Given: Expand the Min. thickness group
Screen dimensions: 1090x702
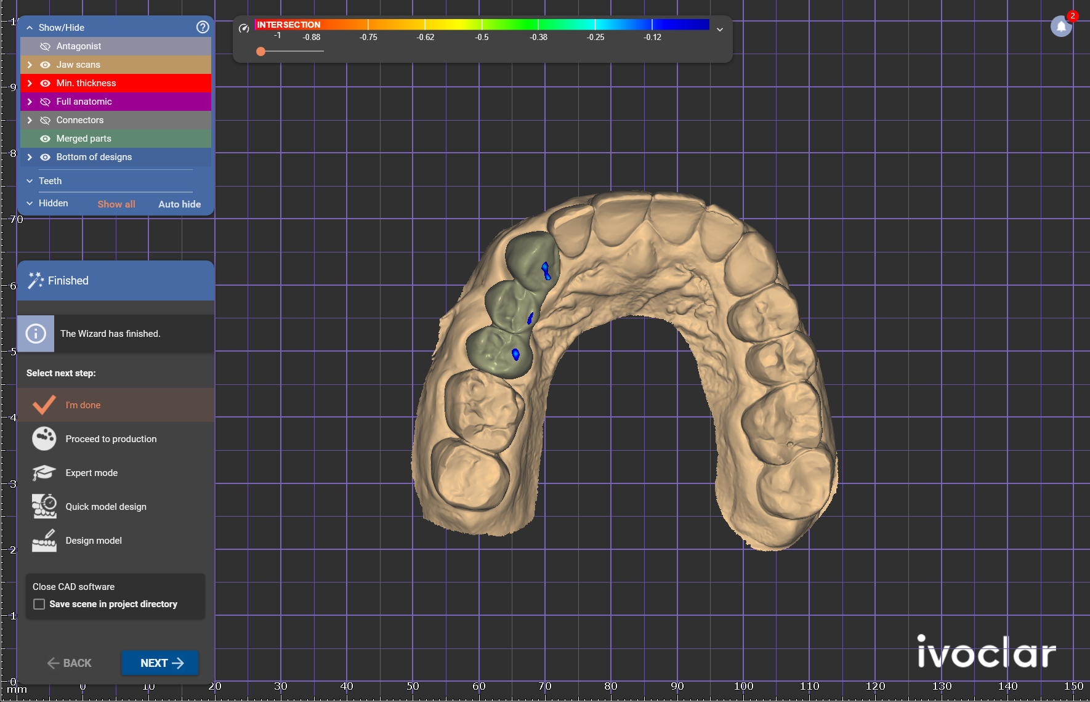Looking at the screenshot, I should (x=30, y=83).
